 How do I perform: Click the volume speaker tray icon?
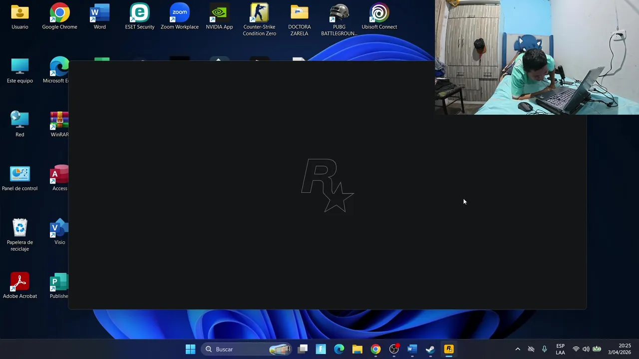586,349
